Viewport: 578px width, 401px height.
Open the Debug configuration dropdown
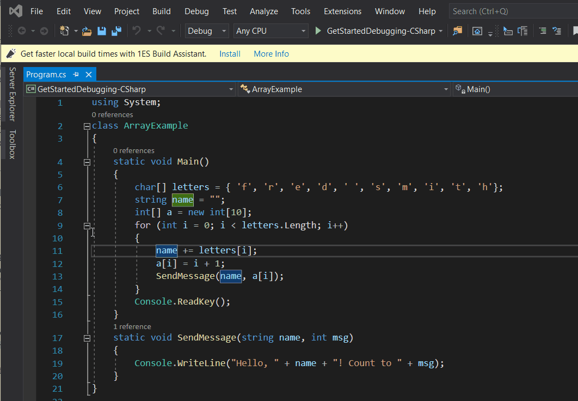207,31
